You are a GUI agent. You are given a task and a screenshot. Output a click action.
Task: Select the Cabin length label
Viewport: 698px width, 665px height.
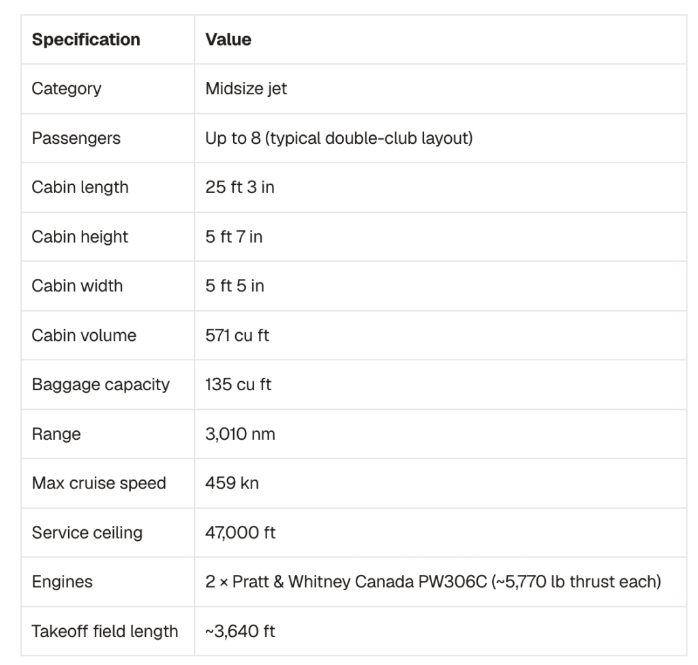(x=80, y=187)
